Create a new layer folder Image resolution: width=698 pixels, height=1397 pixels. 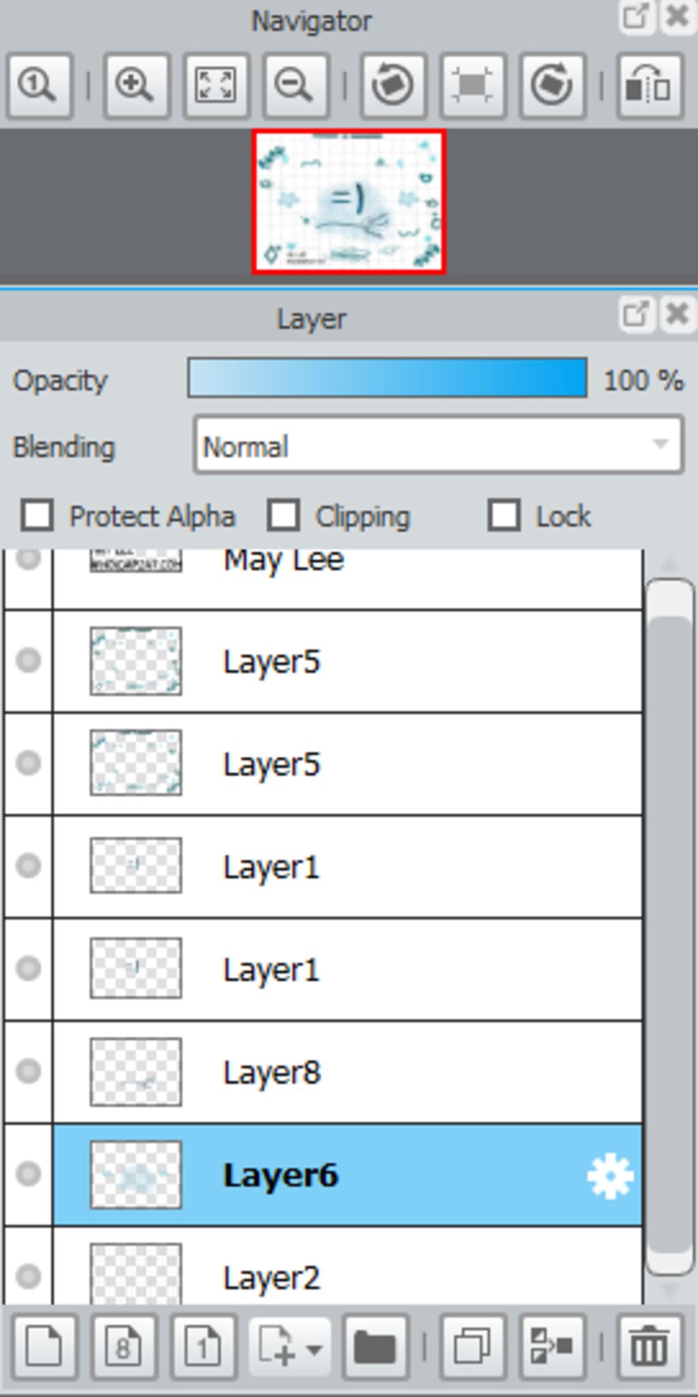[376, 1347]
